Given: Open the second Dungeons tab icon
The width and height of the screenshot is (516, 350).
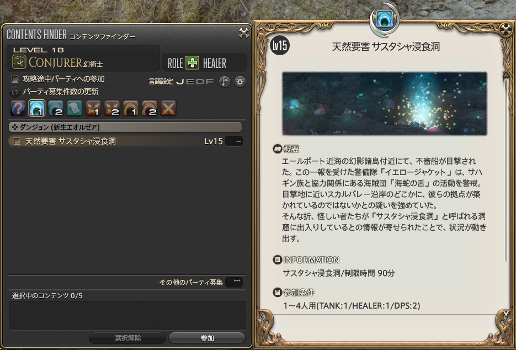Looking at the screenshot, I should tap(56, 108).
